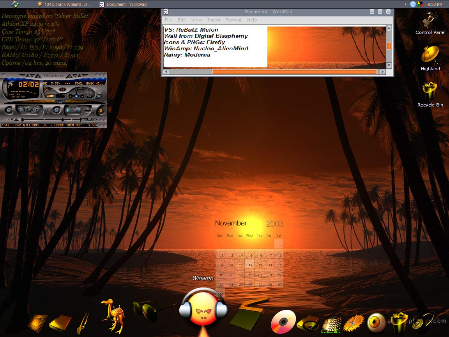Click the CD disc dock icon
Screen dimensions: 449x337
point(283,321)
